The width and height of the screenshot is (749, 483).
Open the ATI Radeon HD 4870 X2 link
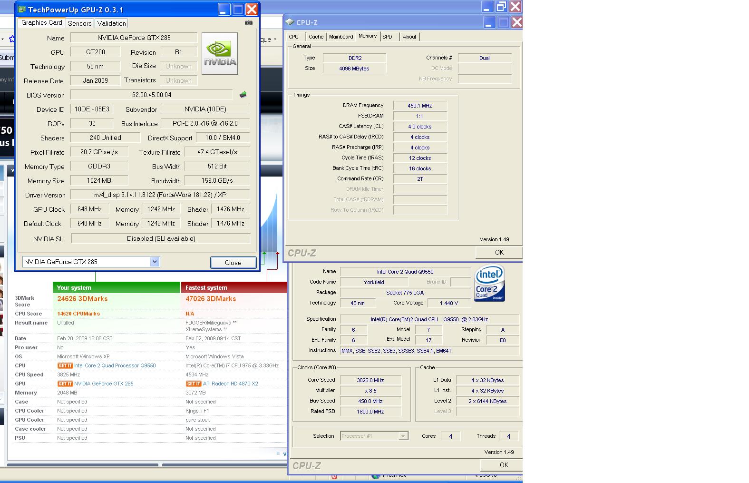[x=231, y=384]
